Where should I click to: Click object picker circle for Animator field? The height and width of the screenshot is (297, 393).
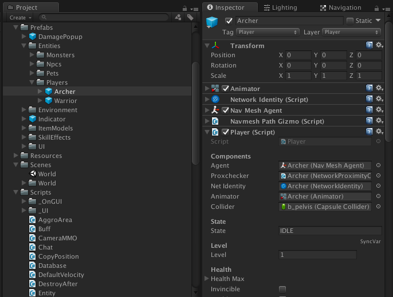[379, 196]
